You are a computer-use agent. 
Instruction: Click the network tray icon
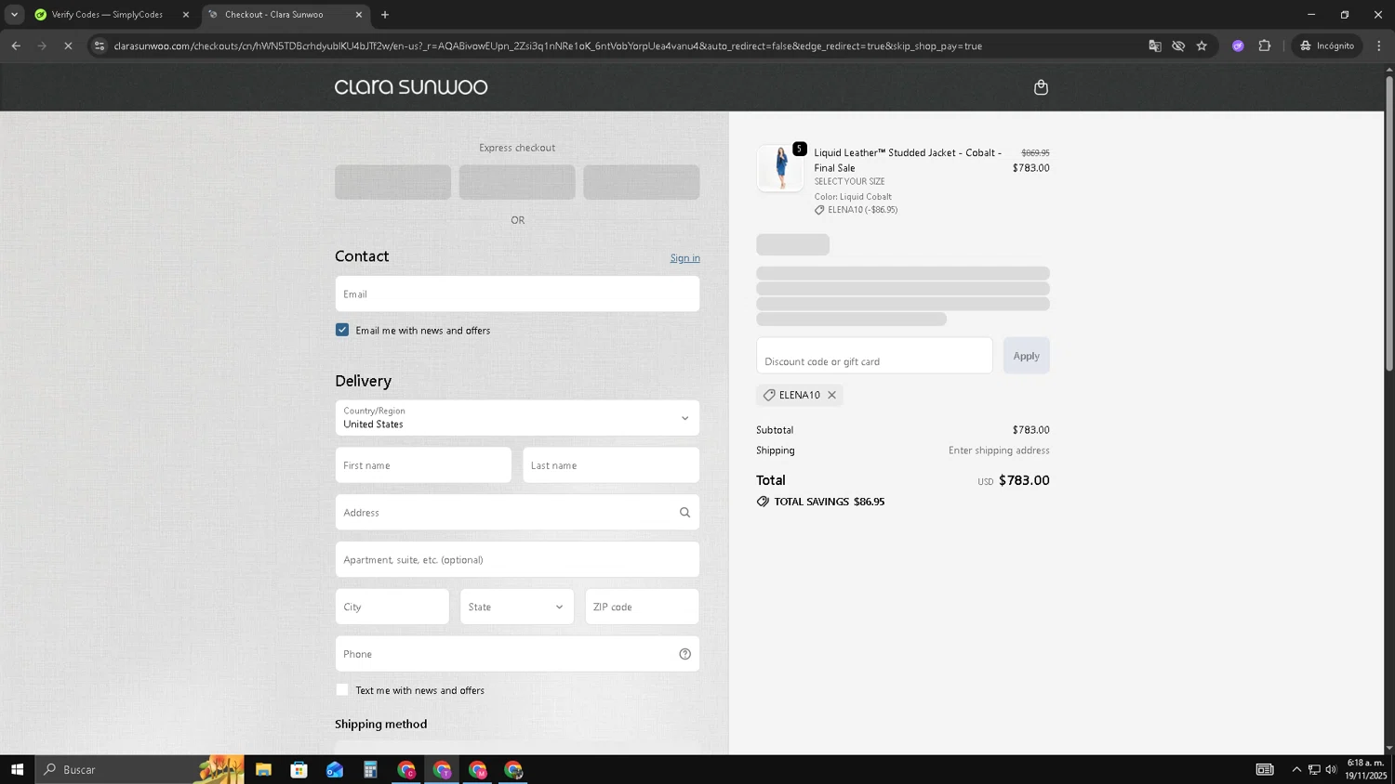tap(1314, 769)
